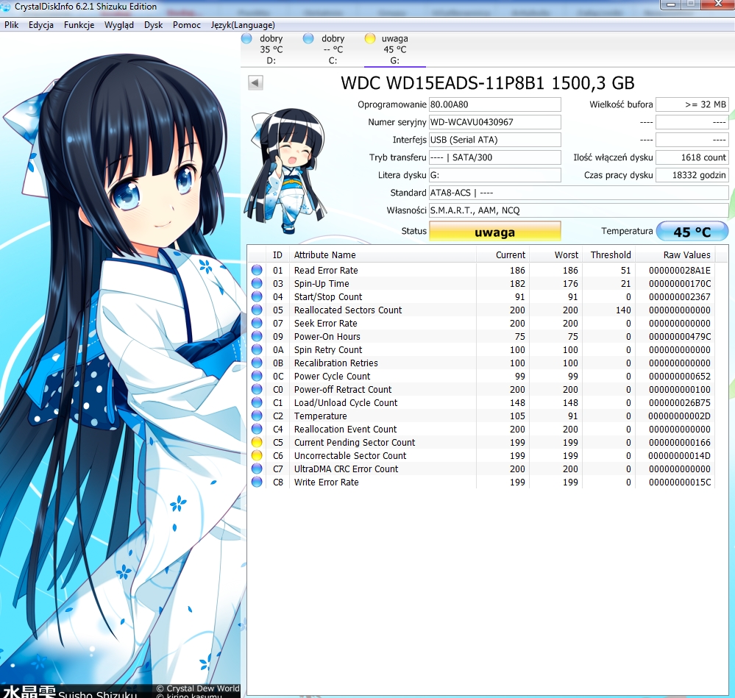This screenshot has width=735, height=698.
Task: Click the CrystalDiskInfo title bar app icon
Action: coord(4,7)
